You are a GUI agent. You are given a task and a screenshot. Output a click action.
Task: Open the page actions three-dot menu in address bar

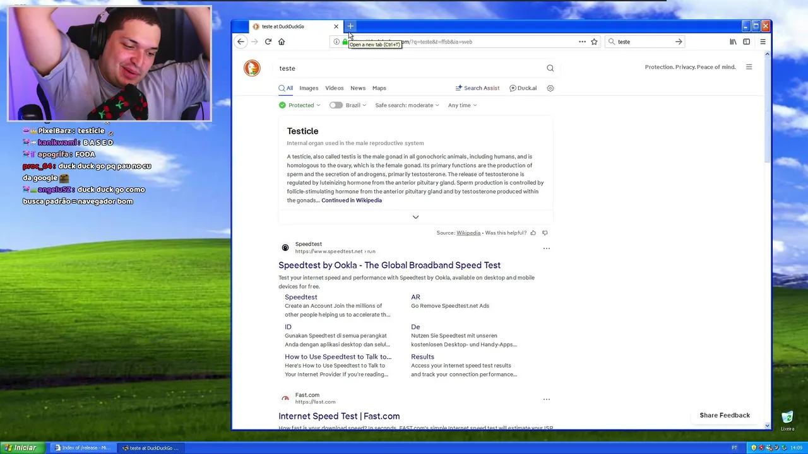point(582,42)
